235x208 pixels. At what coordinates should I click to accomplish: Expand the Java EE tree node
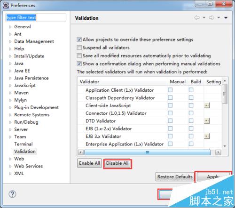click(x=10, y=71)
